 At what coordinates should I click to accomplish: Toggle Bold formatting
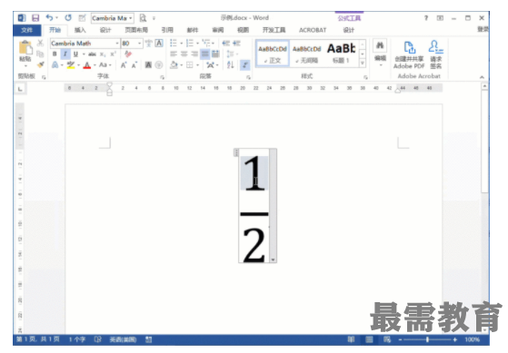55,54
